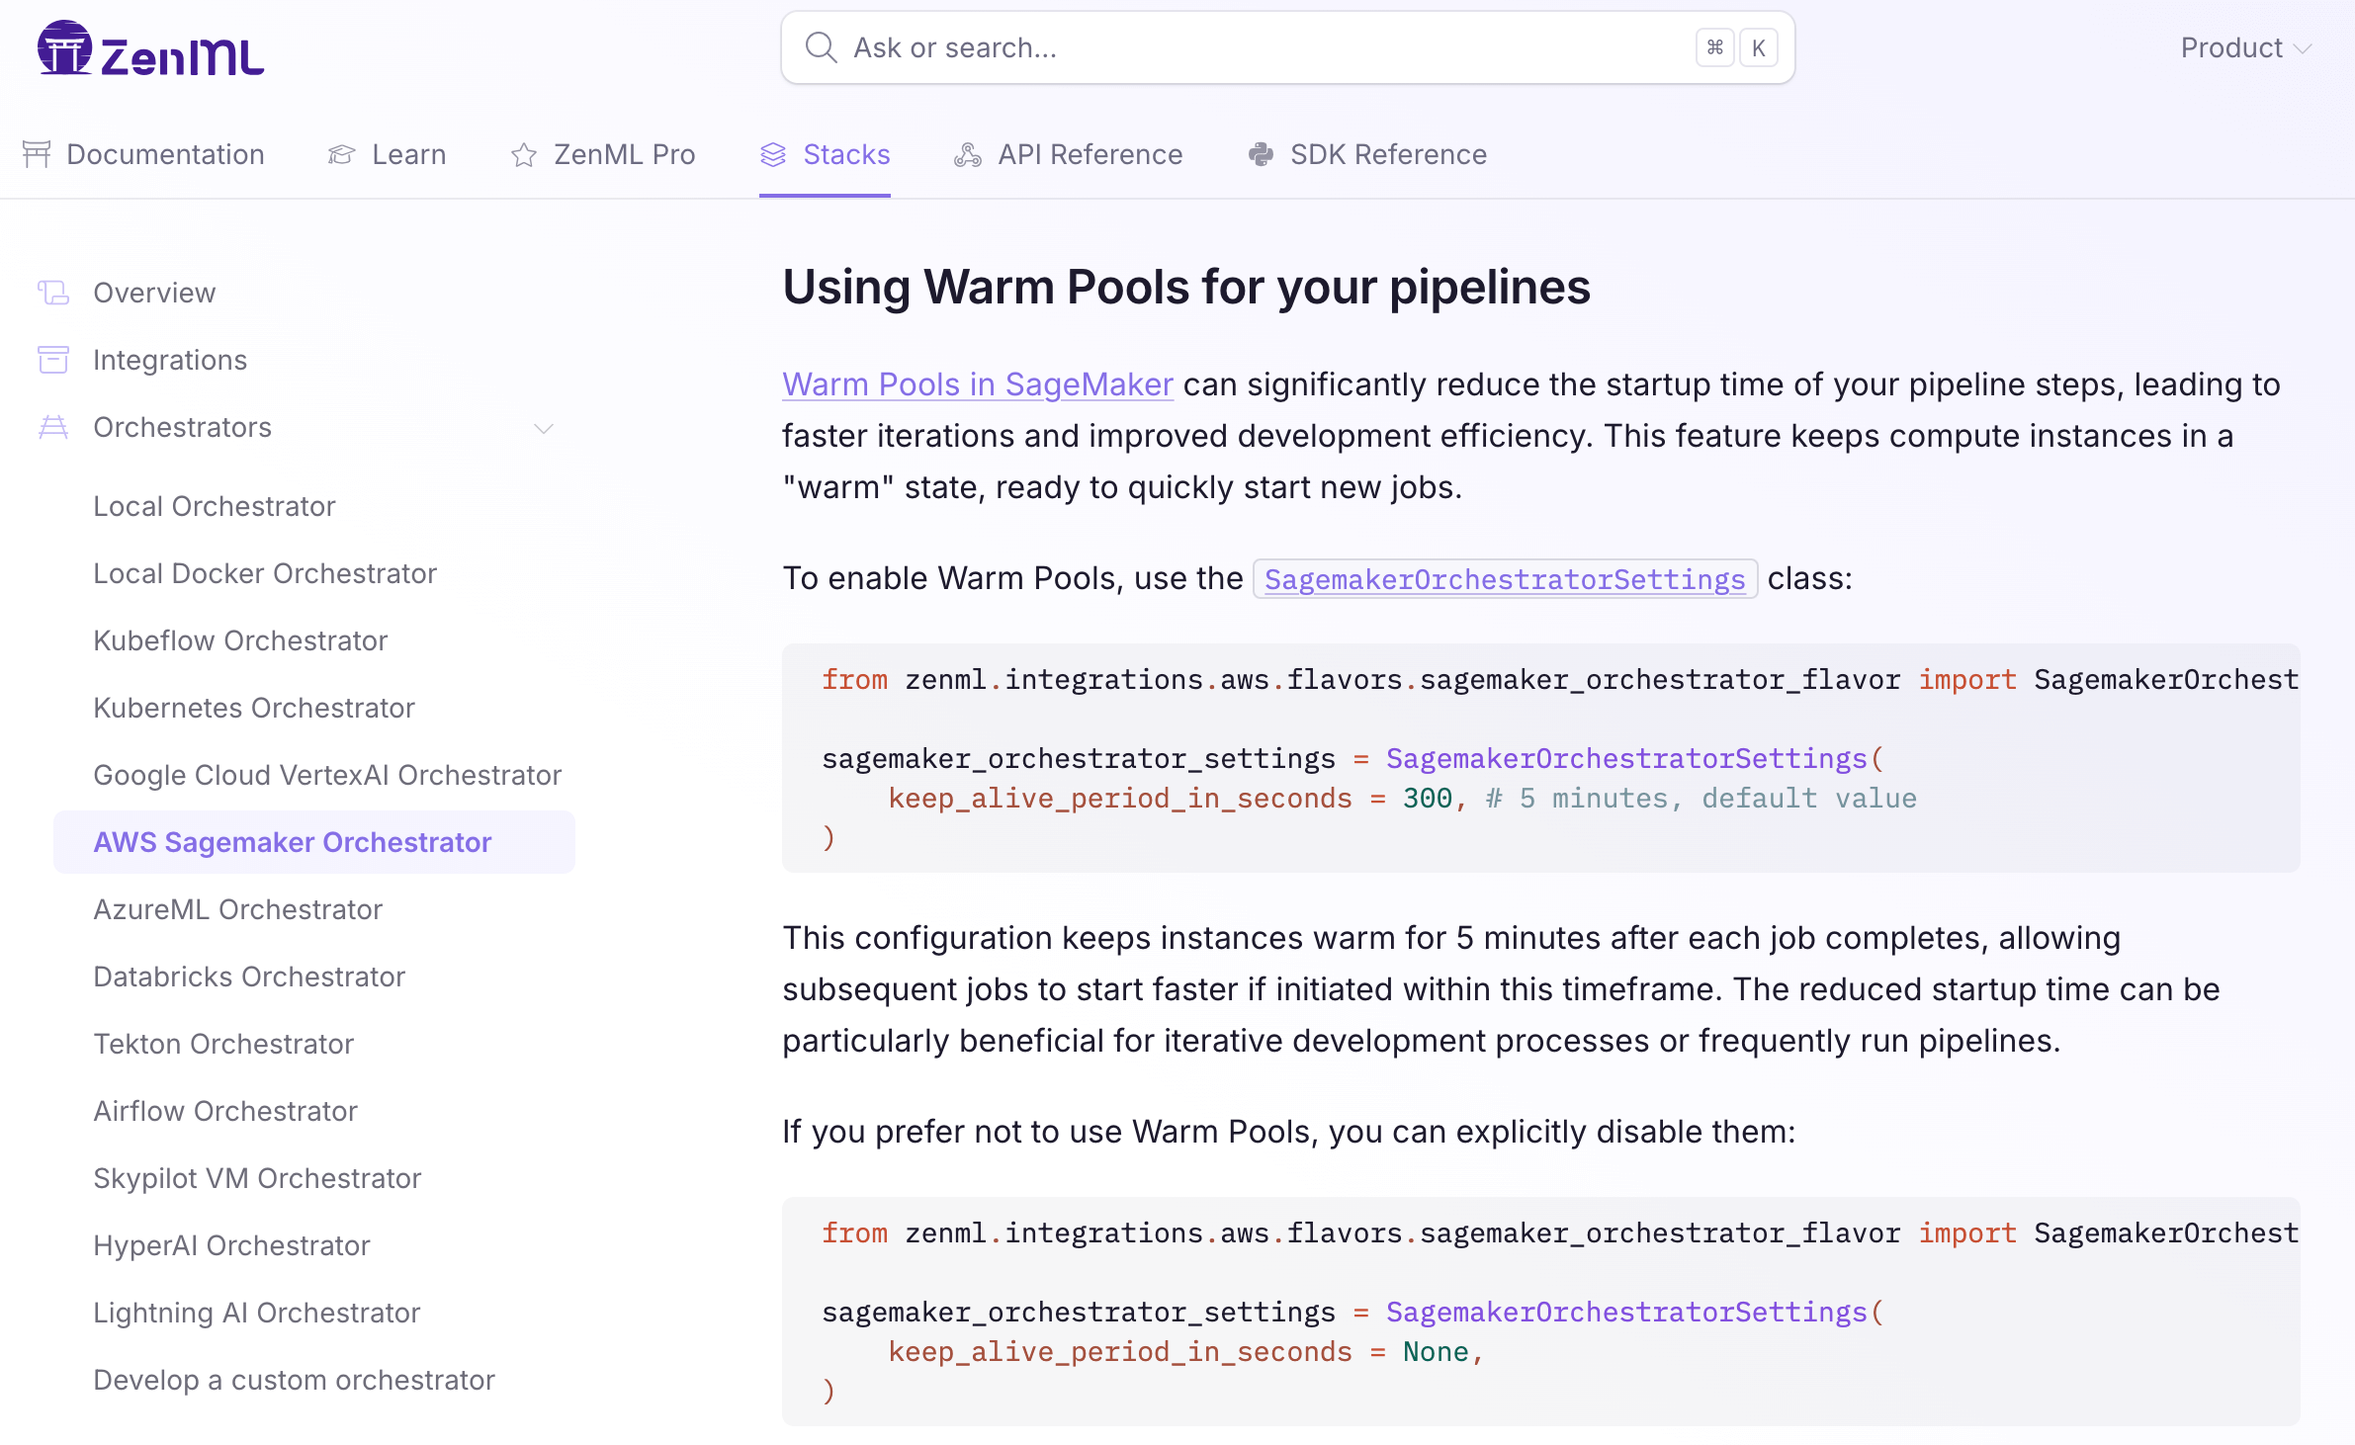Select Kubernetes Orchestrator in sidebar
Image resolution: width=2355 pixels, height=1445 pixels.
(x=254, y=708)
